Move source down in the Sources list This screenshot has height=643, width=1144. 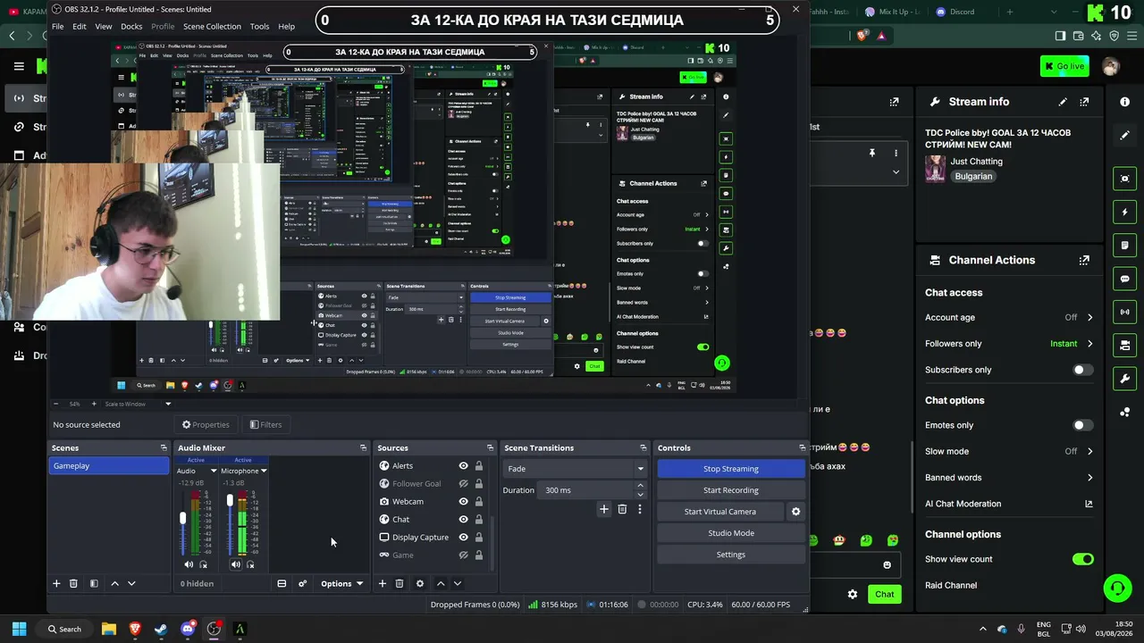point(458,583)
